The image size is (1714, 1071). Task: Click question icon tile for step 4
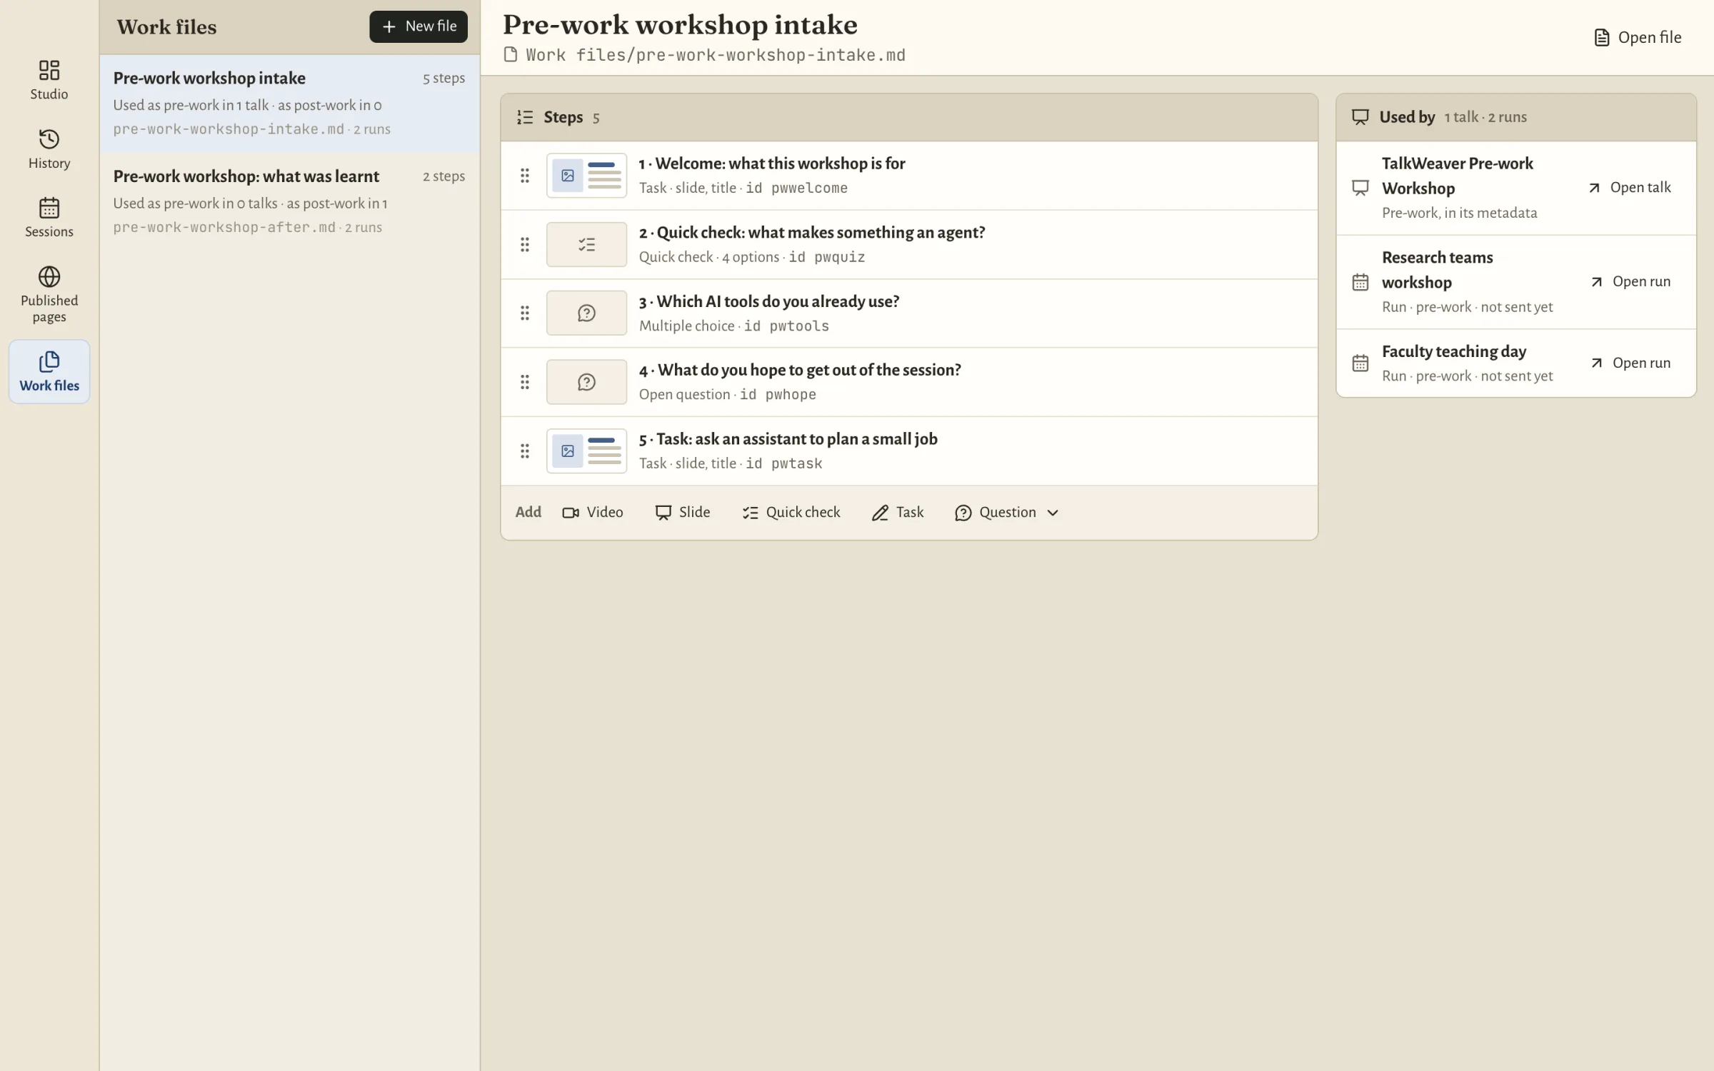(586, 382)
